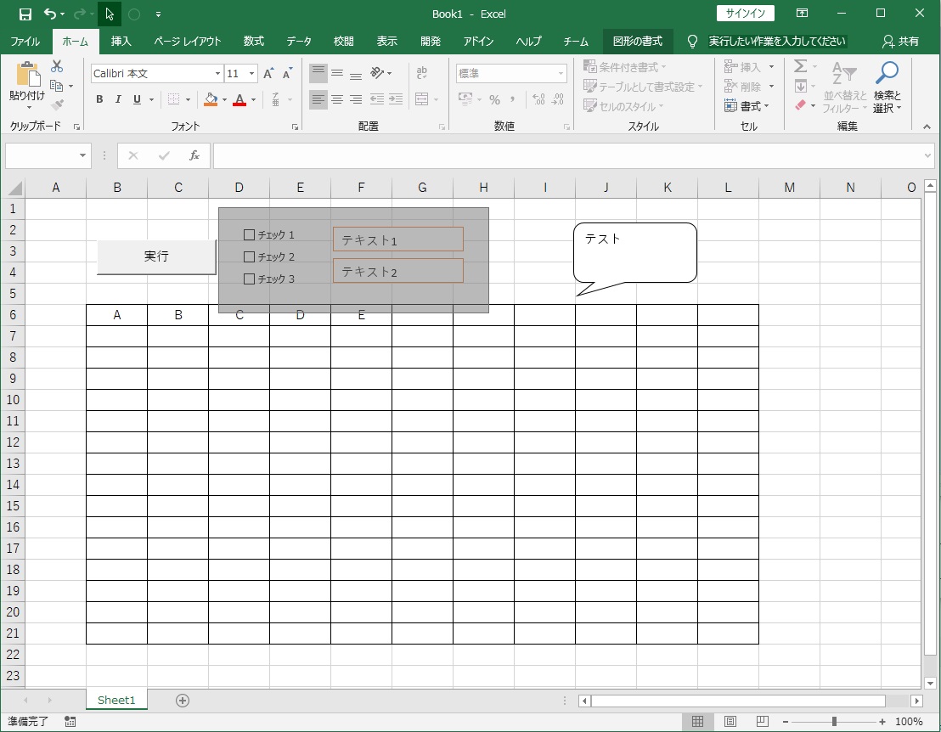This screenshot has height=732, width=941.
Task: Open the 条件付き書式 dropdown
Action: [625, 66]
